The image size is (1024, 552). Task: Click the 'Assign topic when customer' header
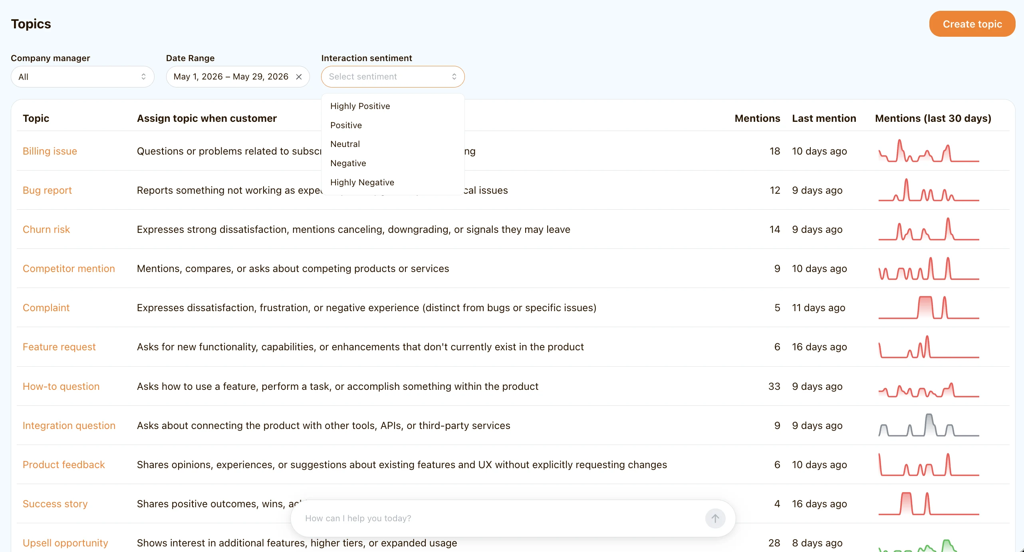coord(207,118)
